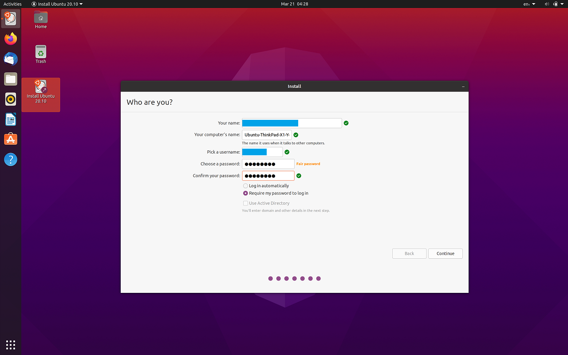The height and width of the screenshot is (355, 568).
Task: Open Ubiquity installer icon in dock
Action: point(11,18)
